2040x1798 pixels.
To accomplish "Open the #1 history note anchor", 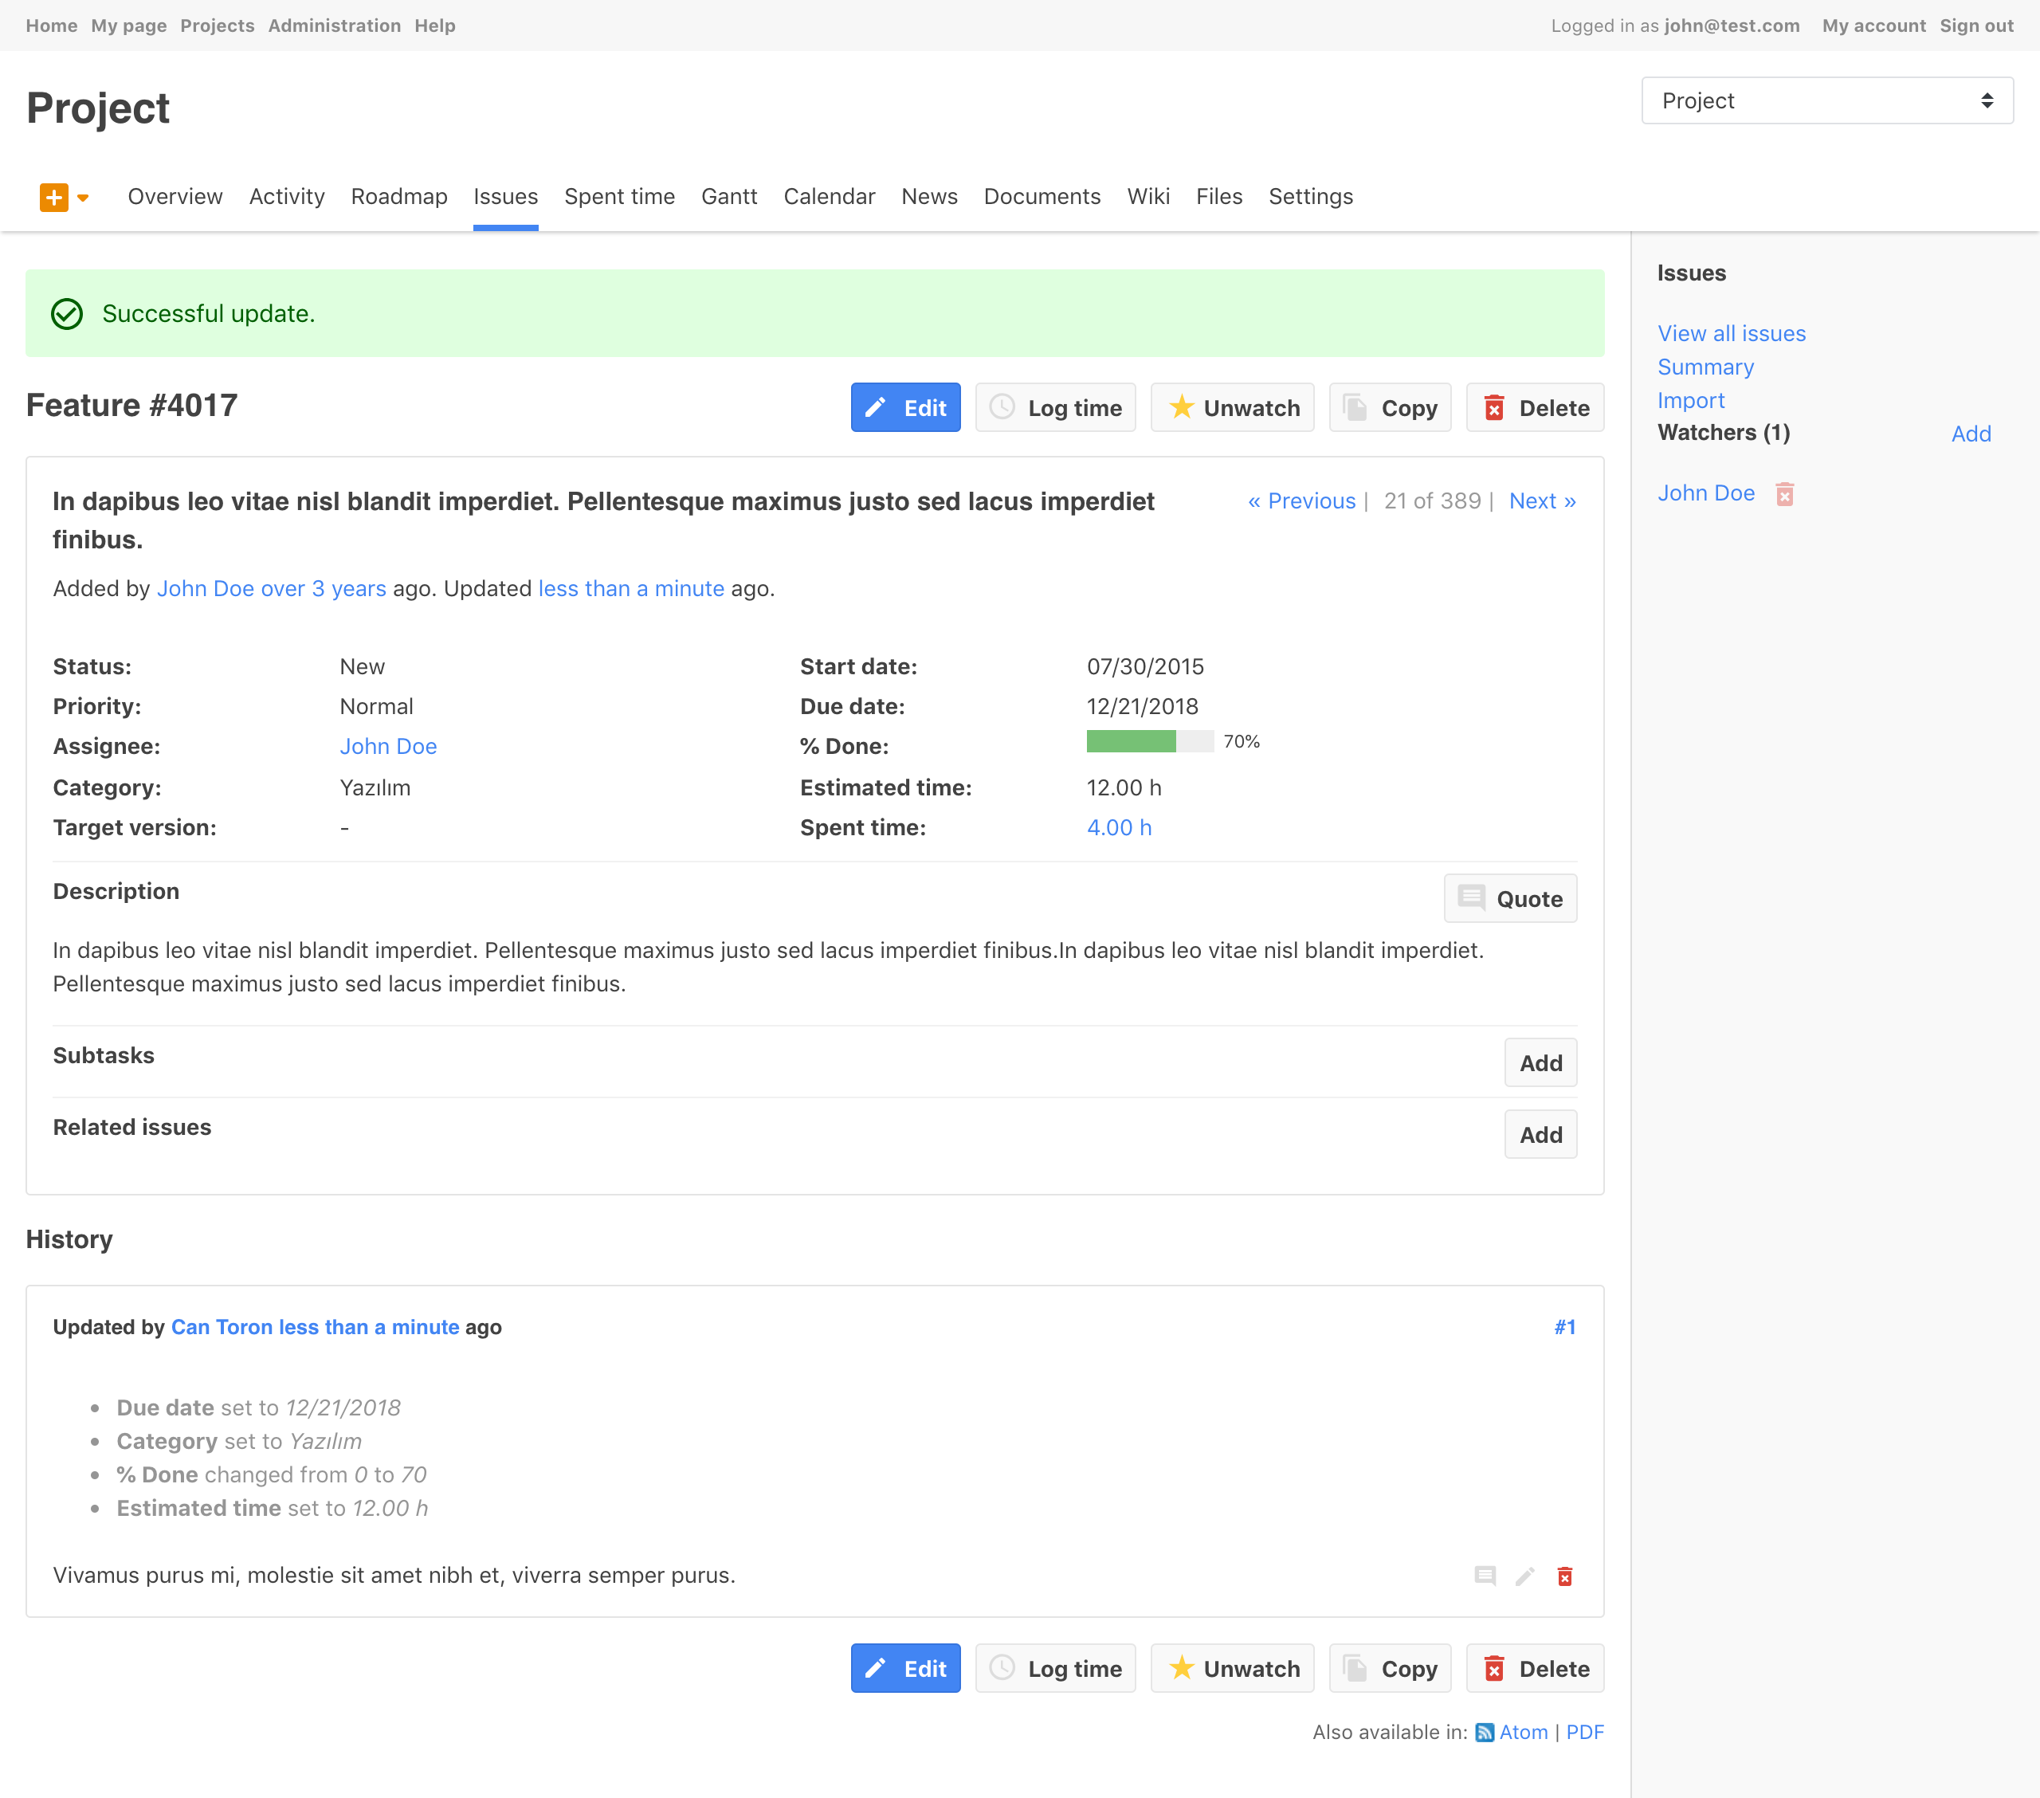I will pyautogui.click(x=1564, y=1327).
